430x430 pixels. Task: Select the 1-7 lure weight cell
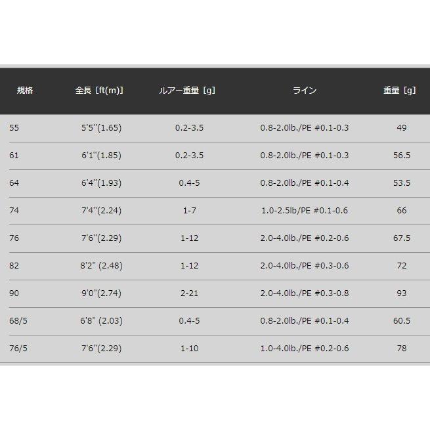189,211
